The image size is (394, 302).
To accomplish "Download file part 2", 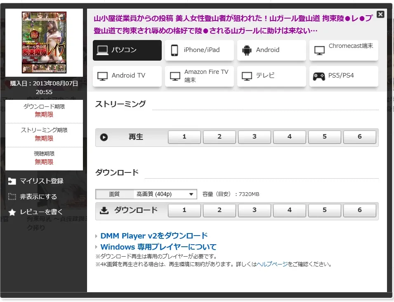I will tap(219, 210).
